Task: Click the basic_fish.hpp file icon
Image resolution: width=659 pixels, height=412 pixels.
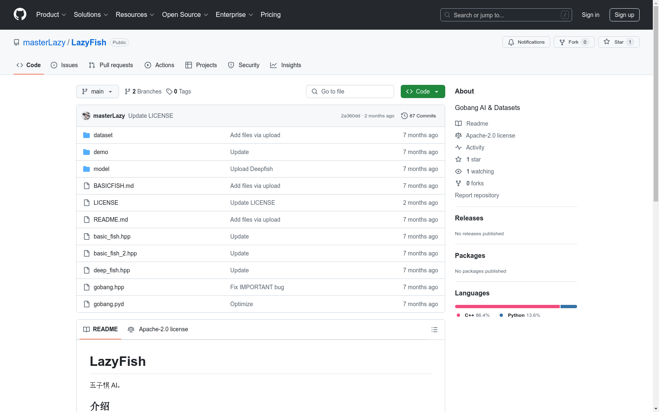Action: click(86, 236)
